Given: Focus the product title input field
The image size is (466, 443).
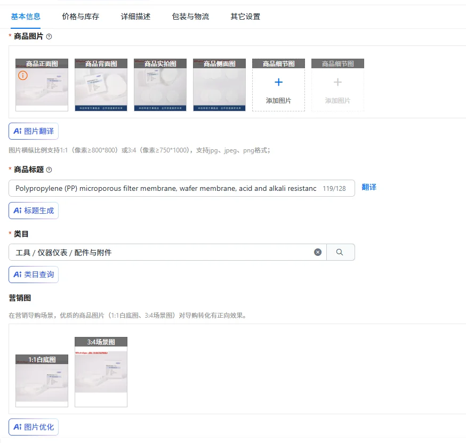Looking at the screenshot, I should click(182, 188).
